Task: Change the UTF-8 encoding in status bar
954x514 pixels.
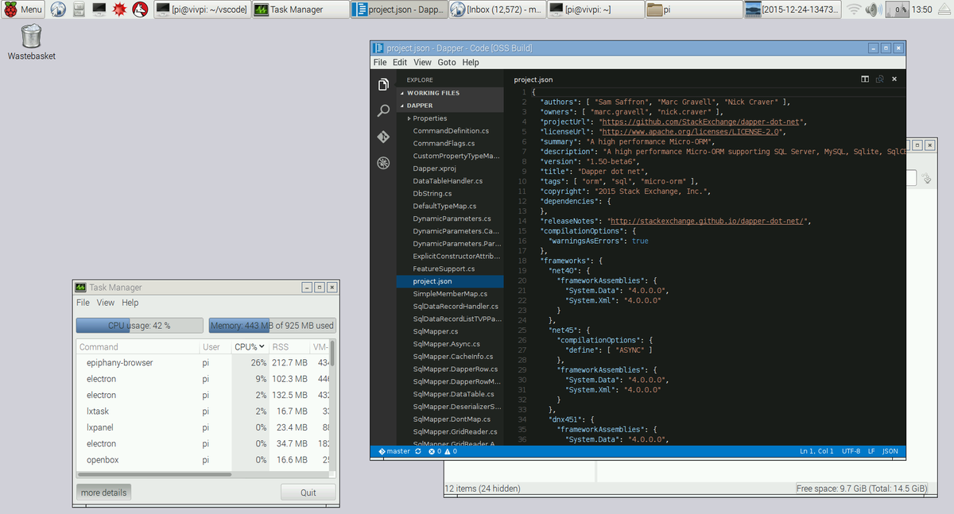Action: point(851,451)
